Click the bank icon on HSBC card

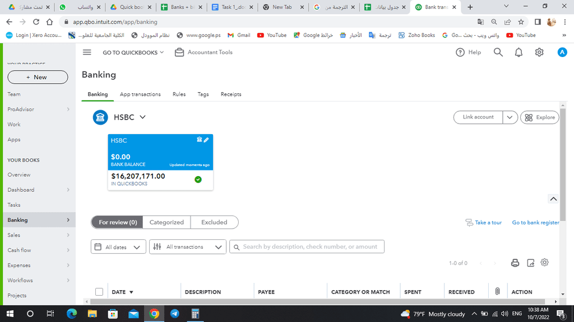(199, 139)
